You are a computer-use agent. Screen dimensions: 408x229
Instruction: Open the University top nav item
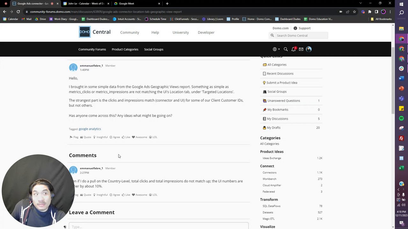(181, 32)
